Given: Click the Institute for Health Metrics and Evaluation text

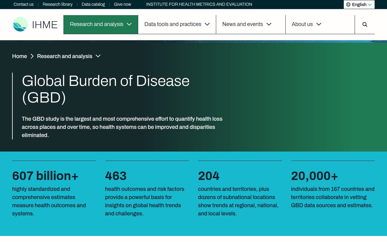Looking at the screenshot, I should [199, 4].
